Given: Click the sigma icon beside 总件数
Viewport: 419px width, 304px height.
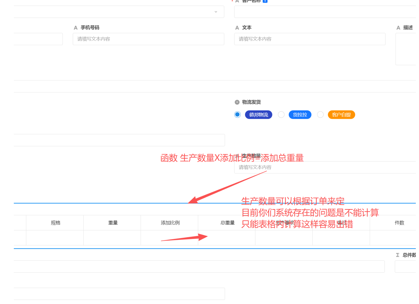Looking at the screenshot, I should 397,255.
